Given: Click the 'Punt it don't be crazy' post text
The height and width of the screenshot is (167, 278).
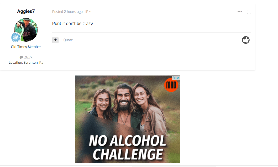Looking at the screenshot, I should [72, 24].
